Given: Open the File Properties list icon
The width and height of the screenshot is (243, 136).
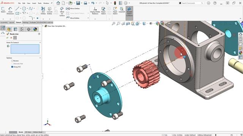Looking at the screenshot, I should pos(120,3).
